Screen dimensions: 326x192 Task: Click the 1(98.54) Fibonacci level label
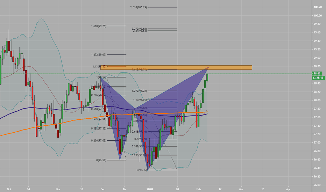[x=101, y=77]
